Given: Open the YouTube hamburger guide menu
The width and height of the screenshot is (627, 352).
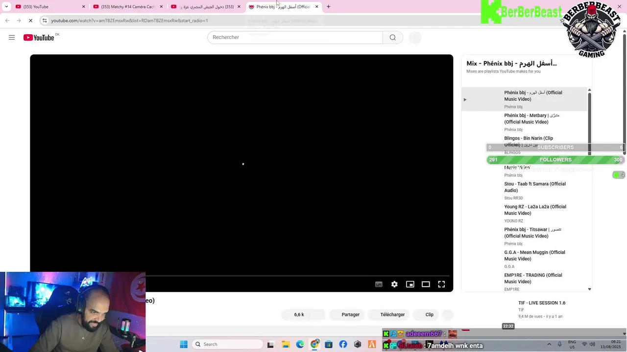Looking at the screenshot, I should 12,38.
